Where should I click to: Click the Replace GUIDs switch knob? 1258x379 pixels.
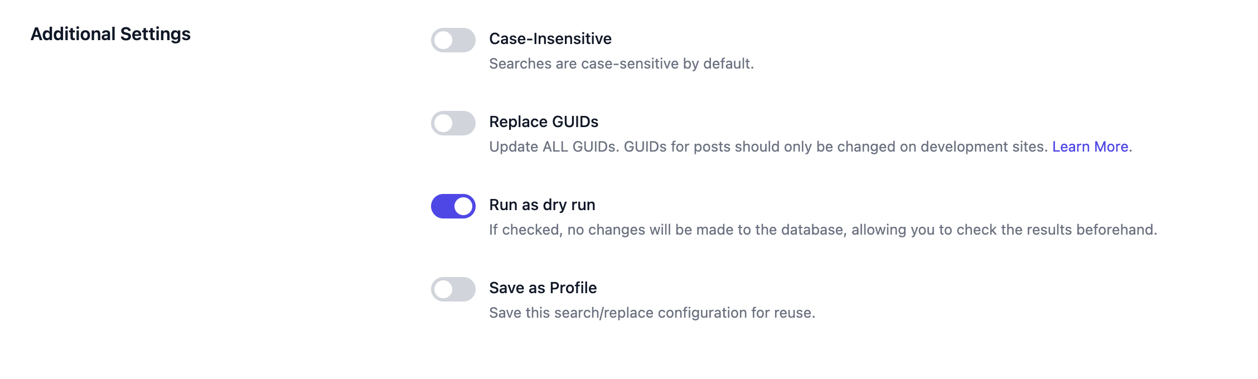444,122
